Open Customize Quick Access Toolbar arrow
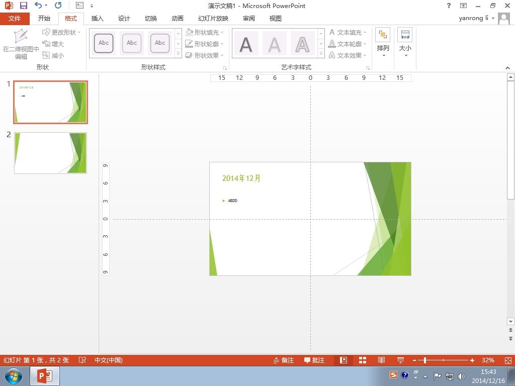515x386 pixels. [92, 6]
